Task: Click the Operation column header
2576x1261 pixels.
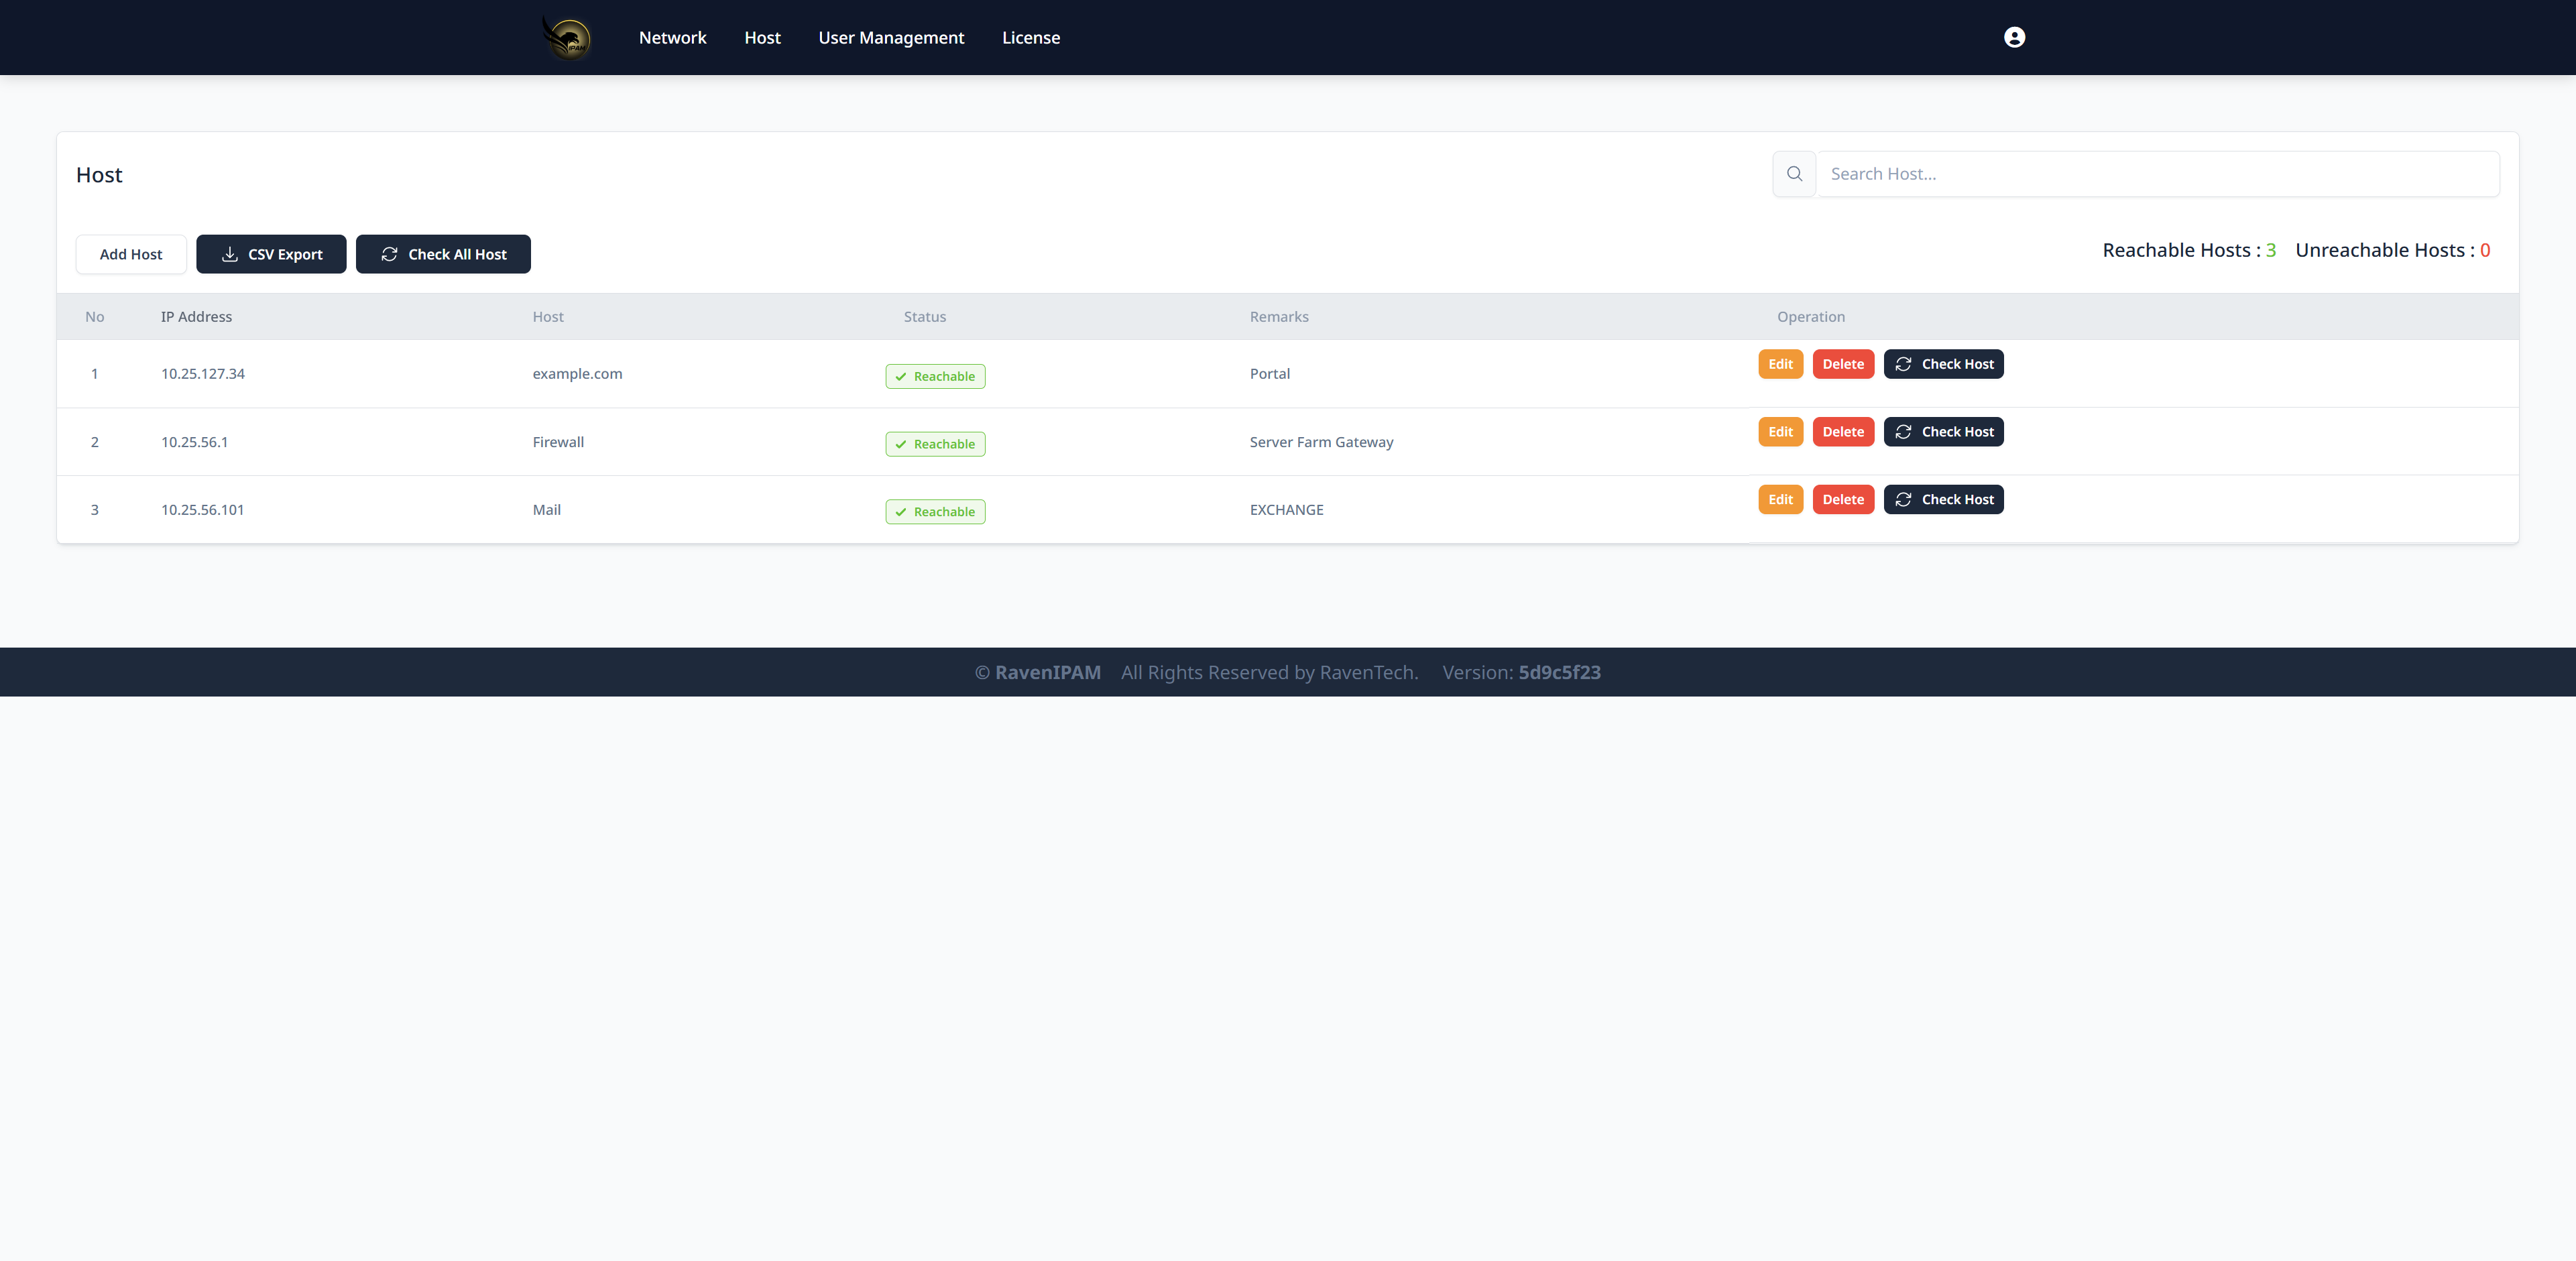Action: pyautogui.click(x=1810, y=317)
